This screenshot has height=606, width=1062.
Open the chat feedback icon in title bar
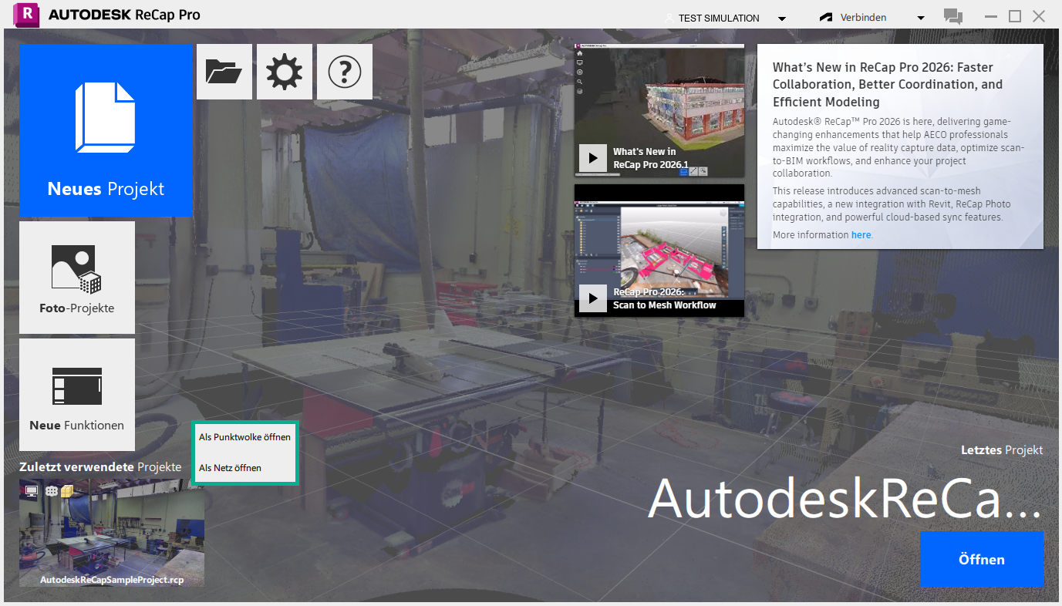coord(953,17)
